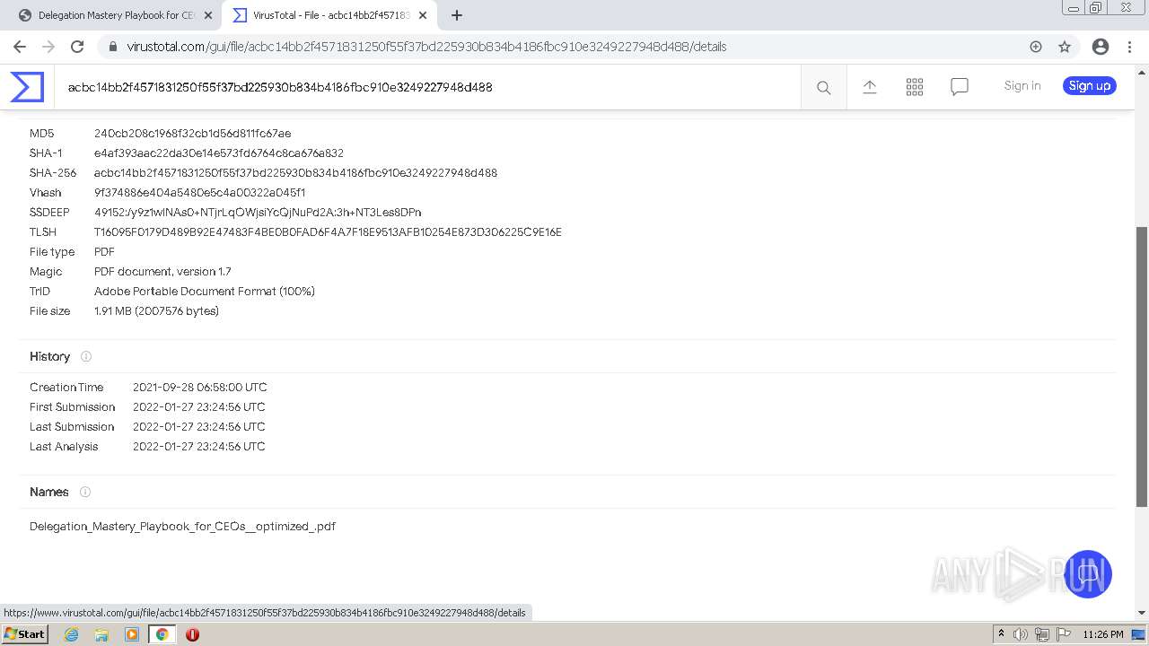
Task: Click the Magic 'PDF document, version 1.7' text
Action: pyautogui.click(x=162, y=272)
